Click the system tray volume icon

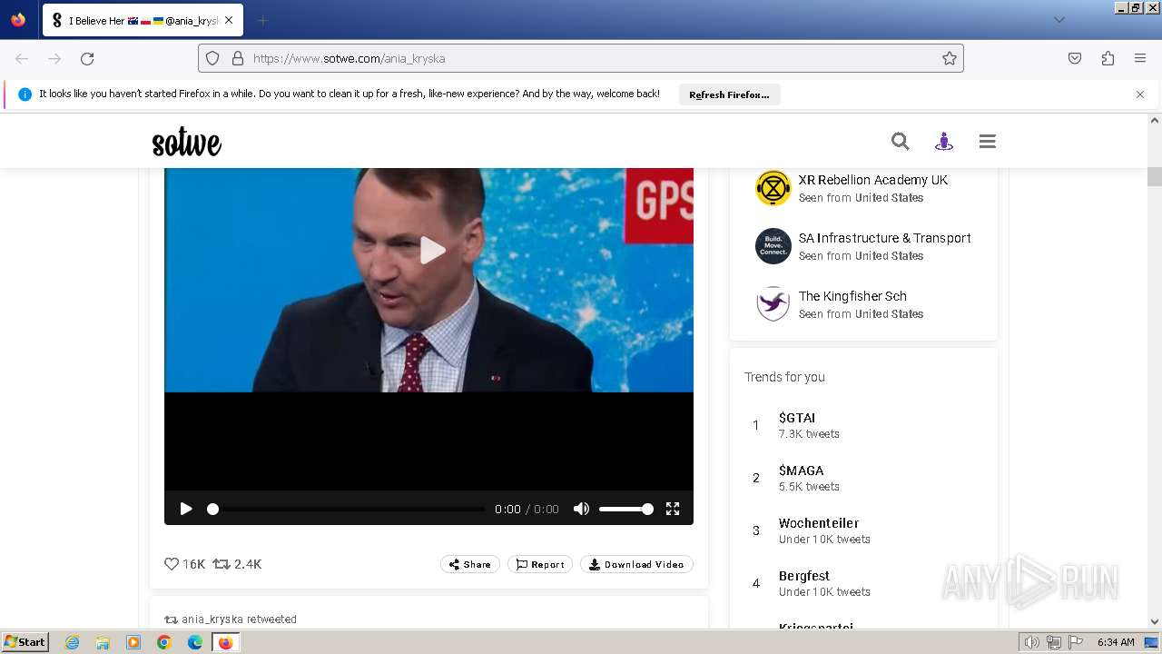pyautogui.click(x=1032, y=642)
